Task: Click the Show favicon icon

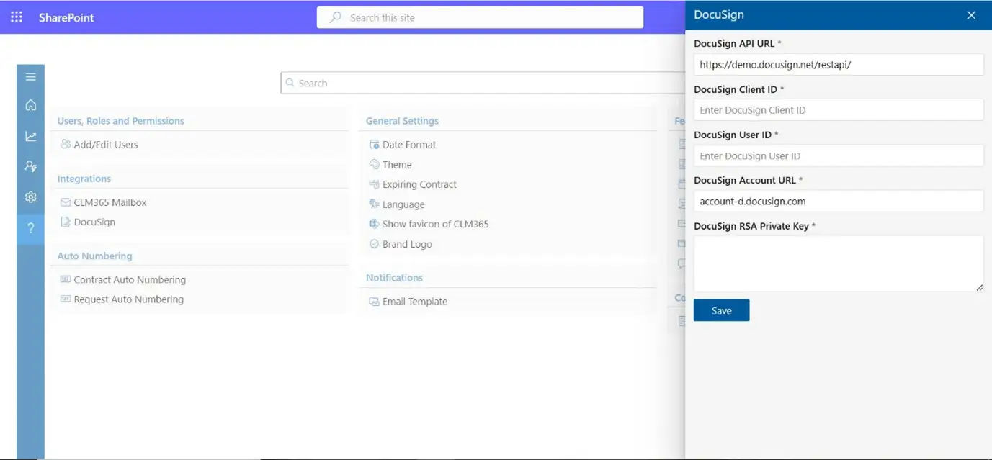Action: 374,224
